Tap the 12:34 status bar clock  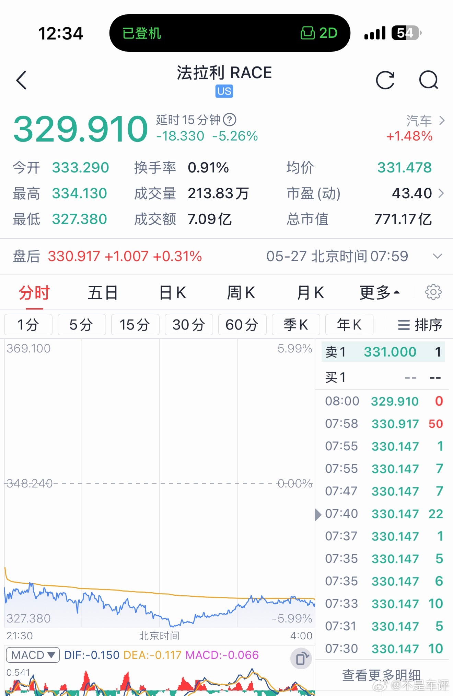61,34
